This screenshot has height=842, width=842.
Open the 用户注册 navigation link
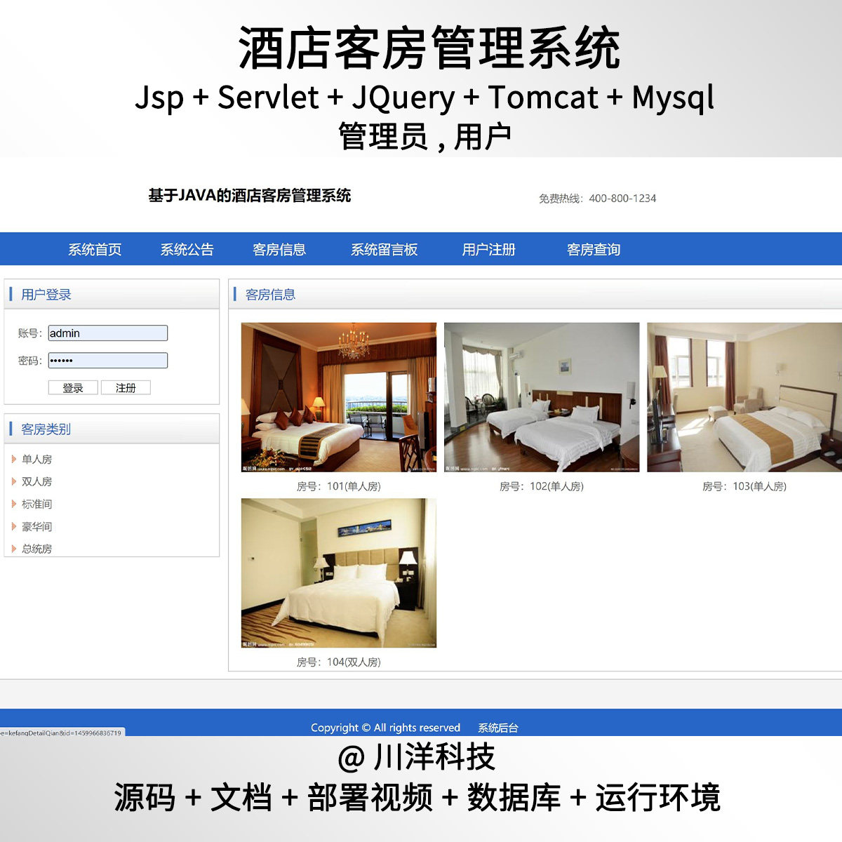(490, 249)
